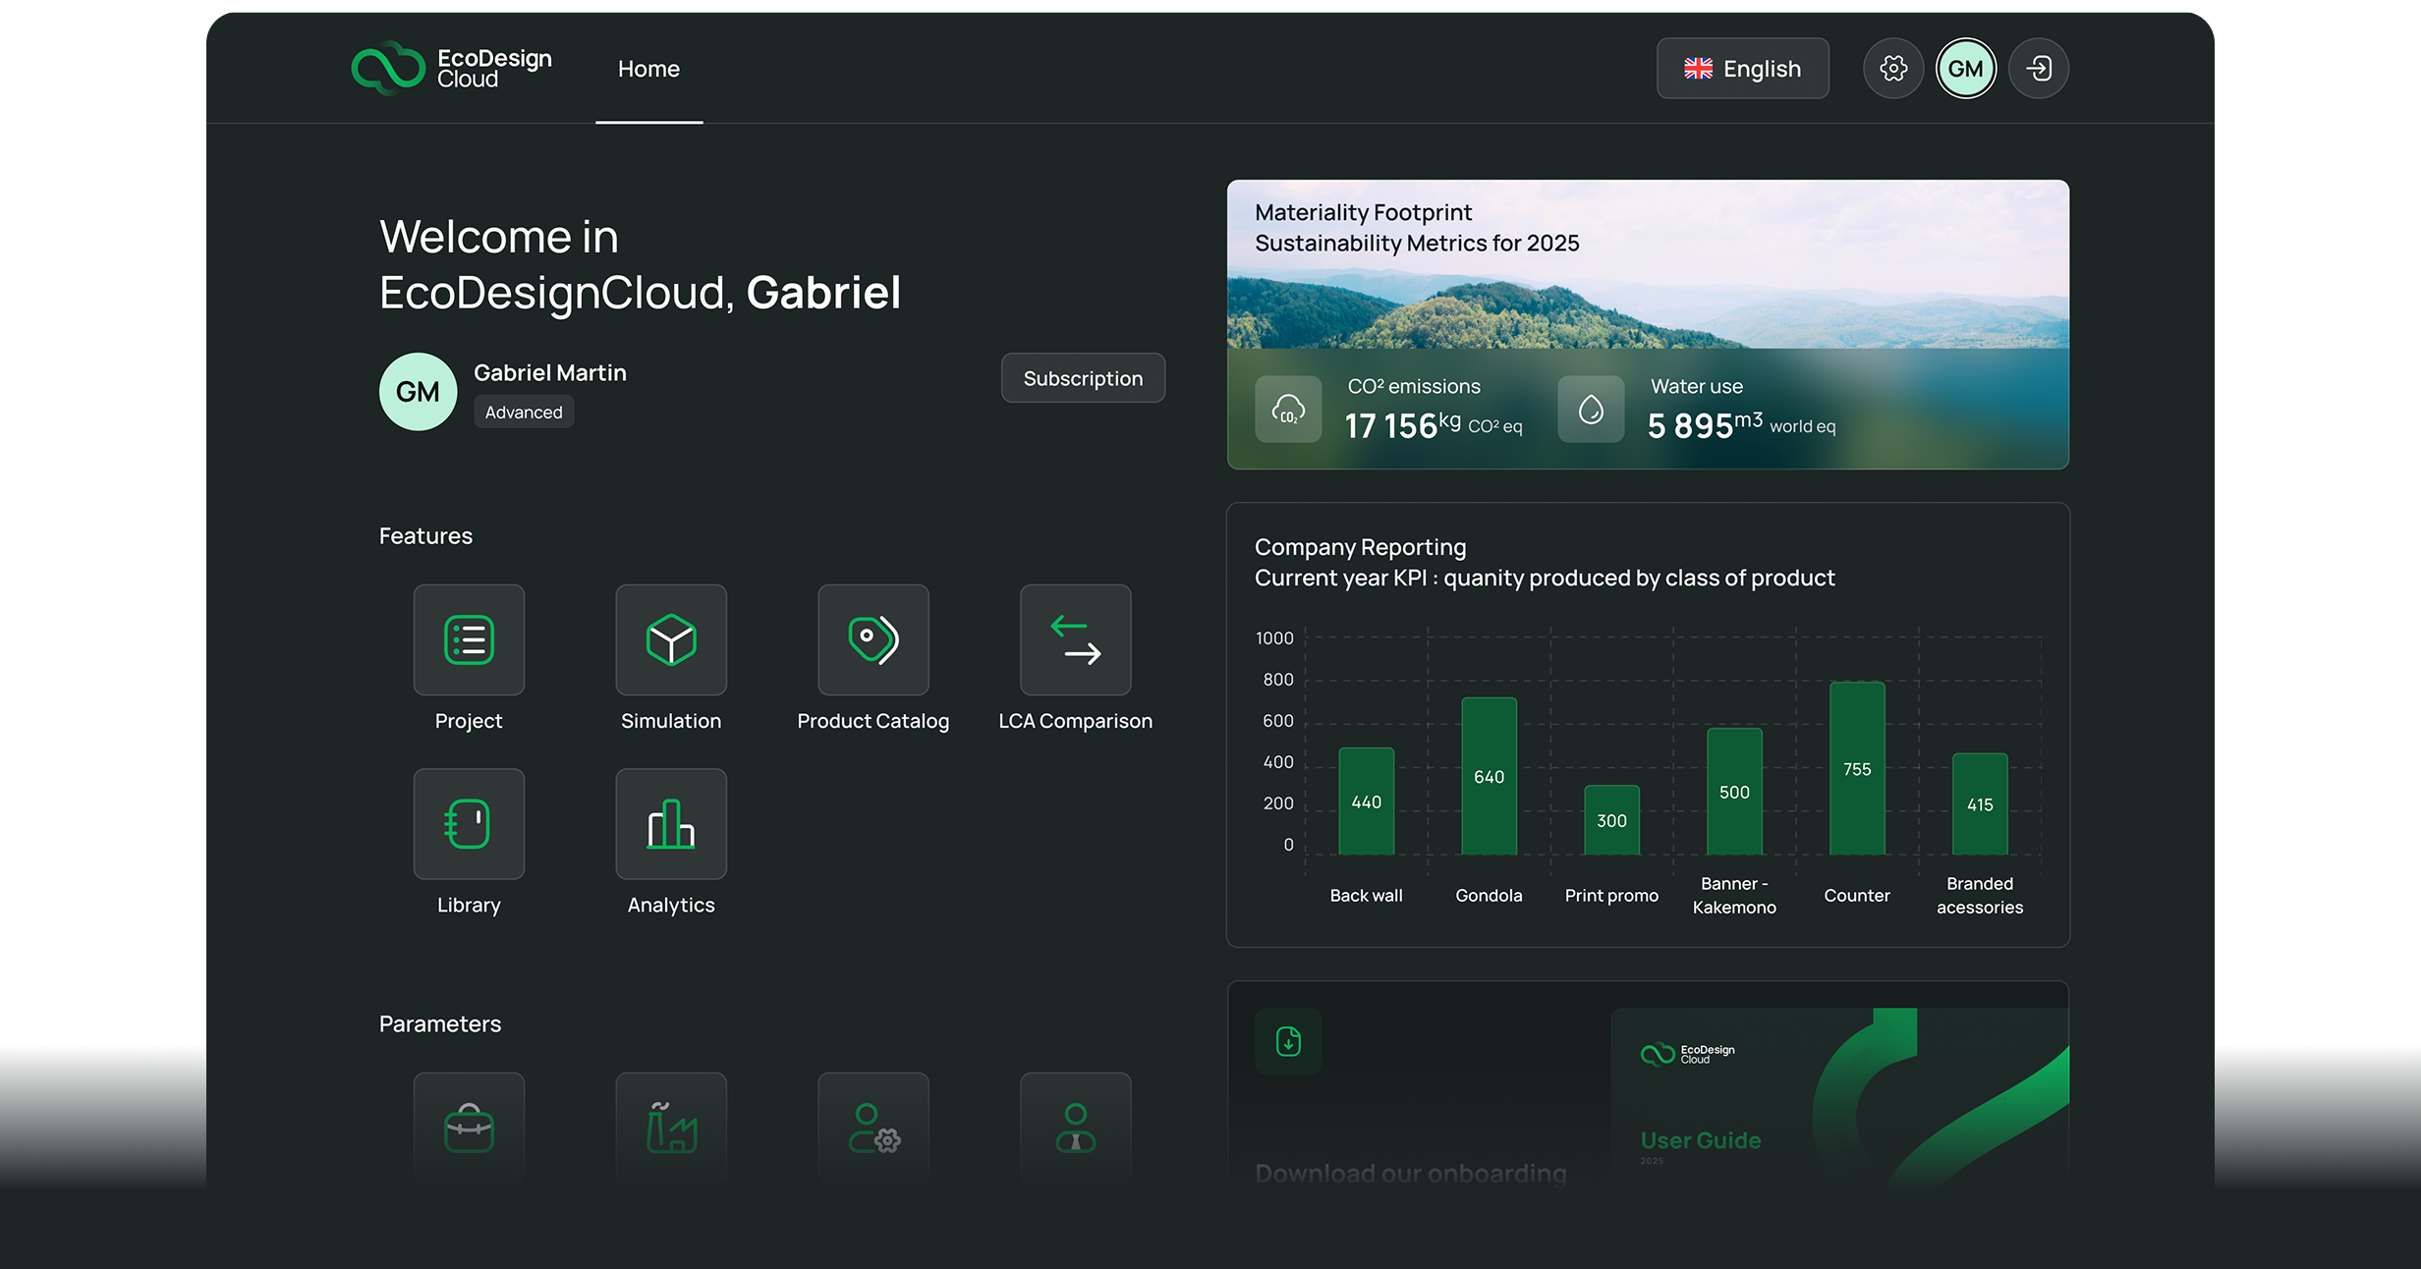
Task: Select the Home tab
Action: (648, 69)
